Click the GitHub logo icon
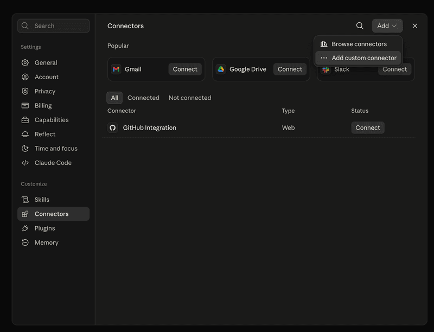The width and height of the screenshot is (434, 332). (x=113, y=127)
